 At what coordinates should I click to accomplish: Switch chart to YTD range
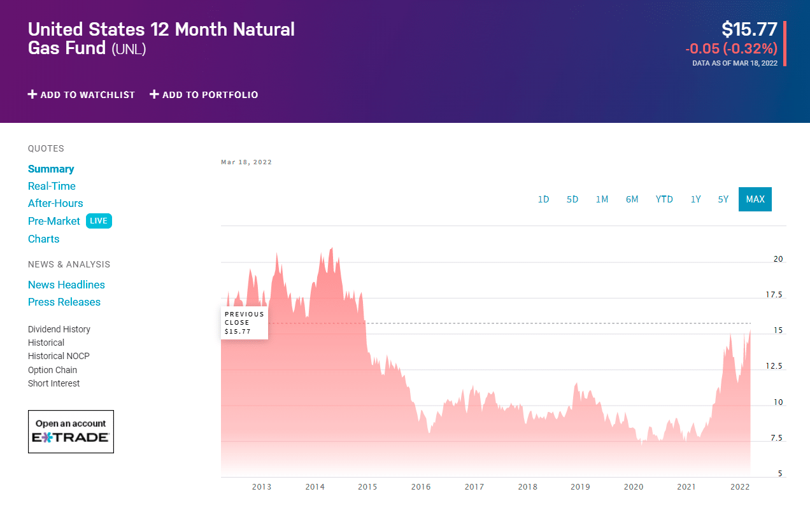(664, 199)
